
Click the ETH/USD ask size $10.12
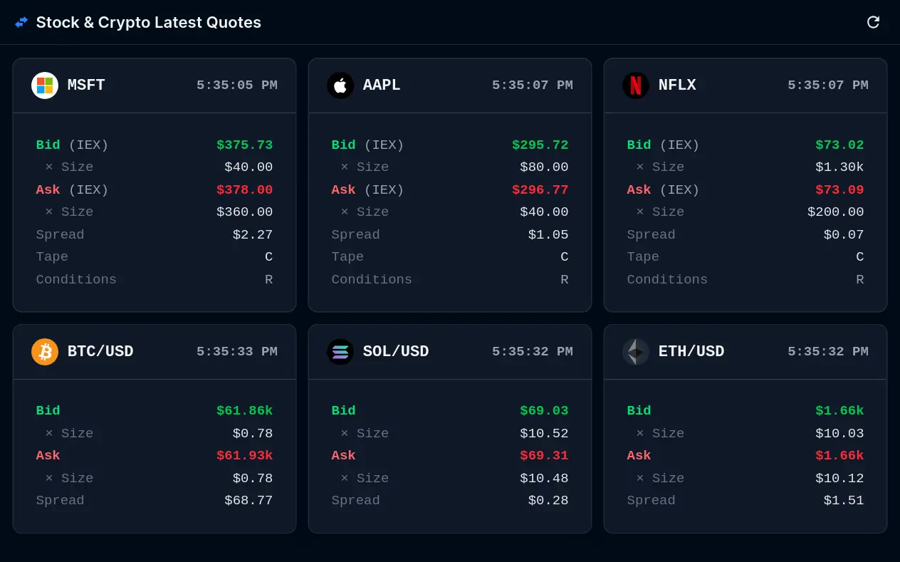pos(839,479)
